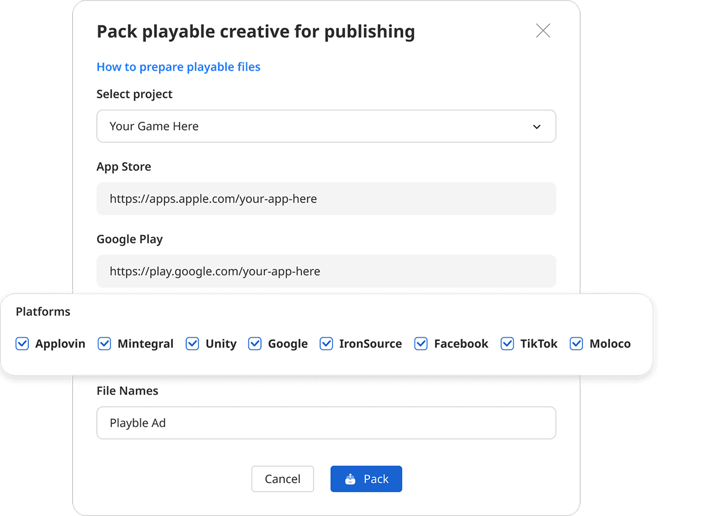The image size is (704, 516).
Task: Disable the Moloco platform checkbox
Action: (576, 344)
